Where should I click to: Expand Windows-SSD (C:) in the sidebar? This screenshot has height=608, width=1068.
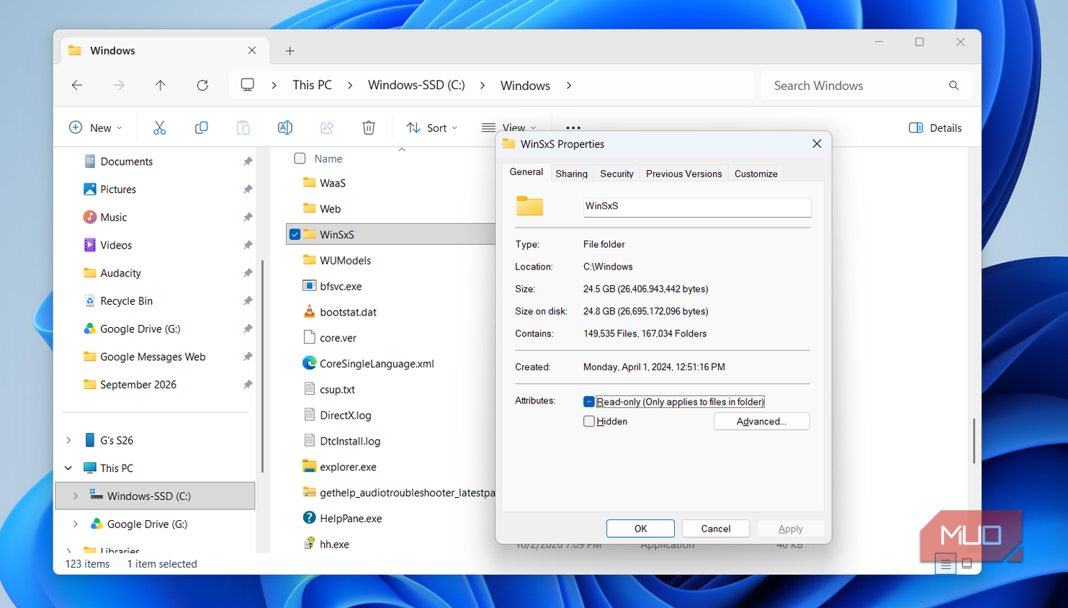(x=76, y=496)
